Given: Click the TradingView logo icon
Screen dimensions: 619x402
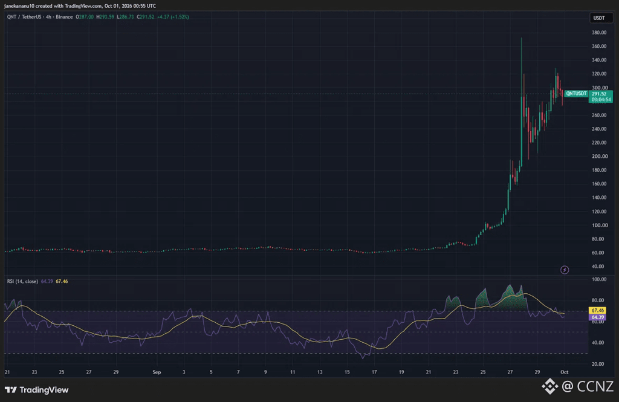Looking at the screenshot, I should 11,390.
